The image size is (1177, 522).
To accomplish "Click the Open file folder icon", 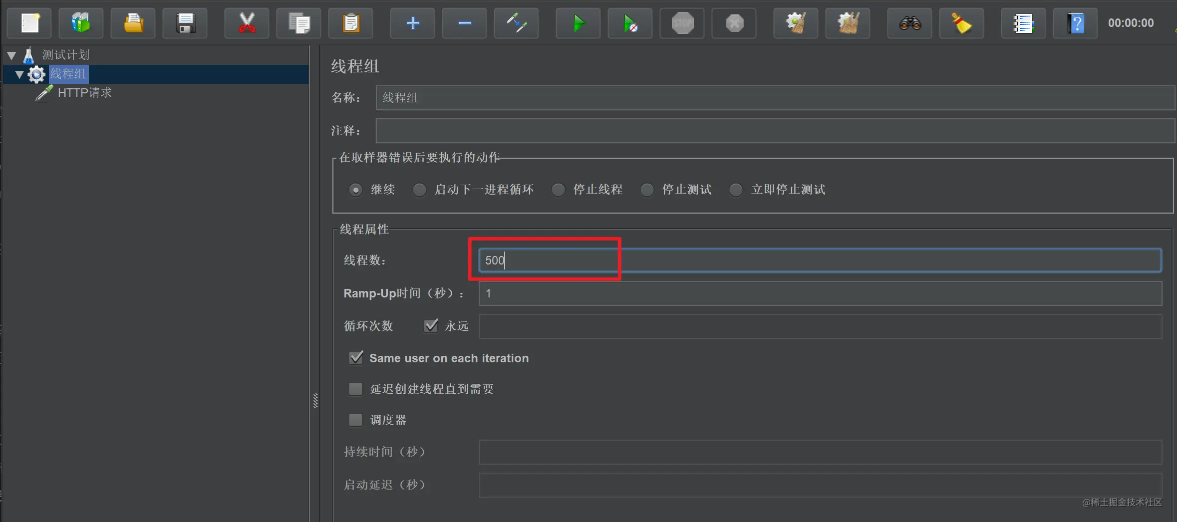I will (133, 23).
